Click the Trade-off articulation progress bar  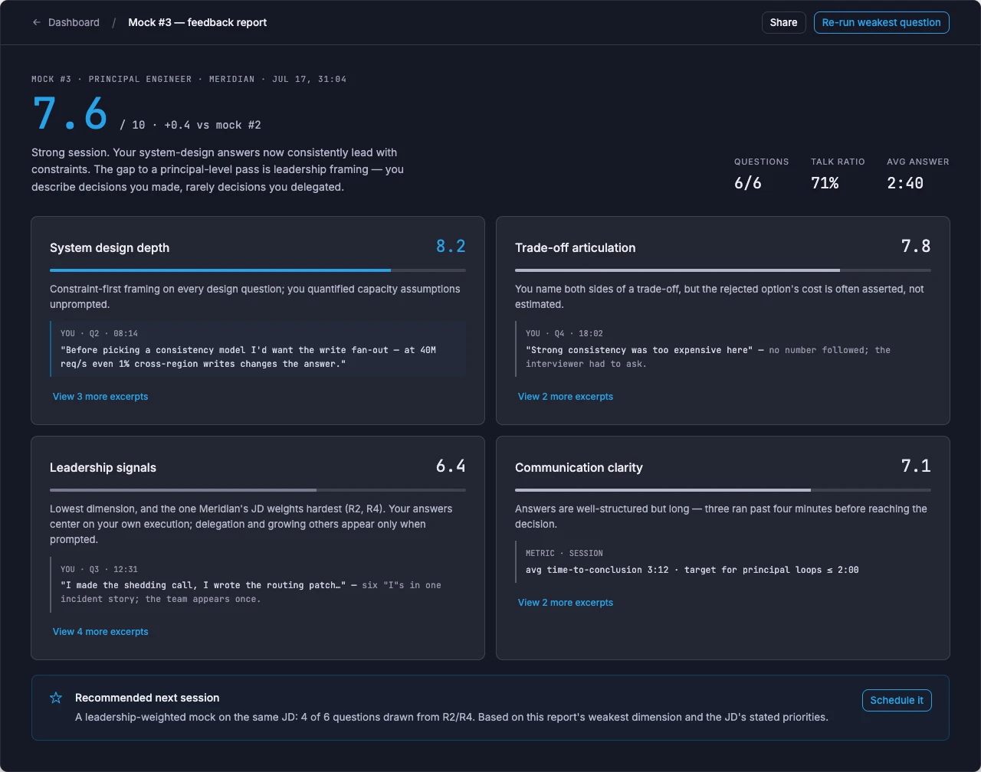pyautogui.click(x=723, y=270)
